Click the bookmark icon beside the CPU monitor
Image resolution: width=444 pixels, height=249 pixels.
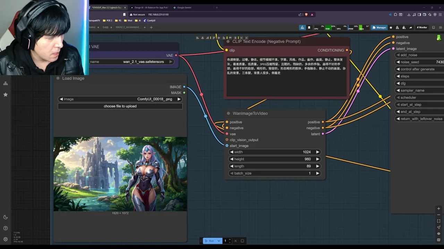tap(309, 27)
